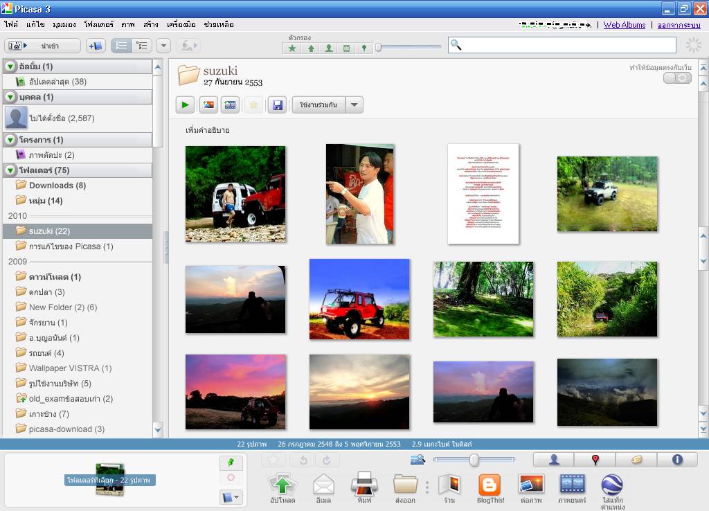709x511 pixels.
Task: Select the red jeep on blue sky thumbnail
Action: pos(359,299)
